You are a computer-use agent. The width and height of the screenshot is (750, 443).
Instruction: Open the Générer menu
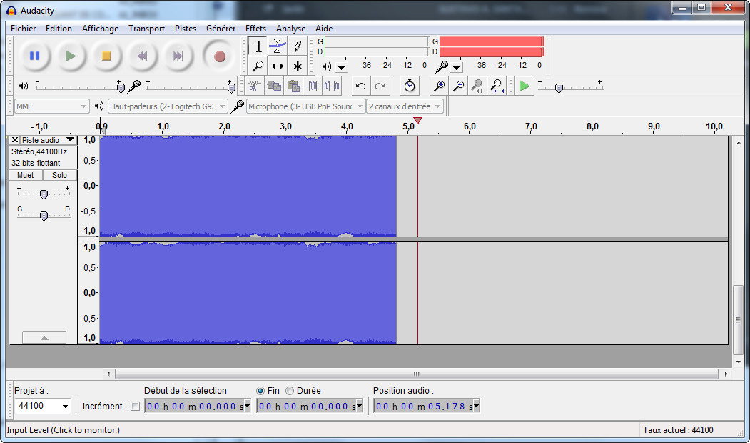point(221,29)
